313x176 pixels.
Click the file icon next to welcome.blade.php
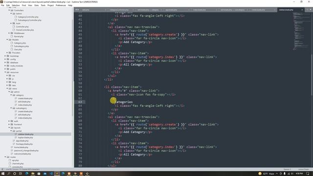[x=12, y=154]
